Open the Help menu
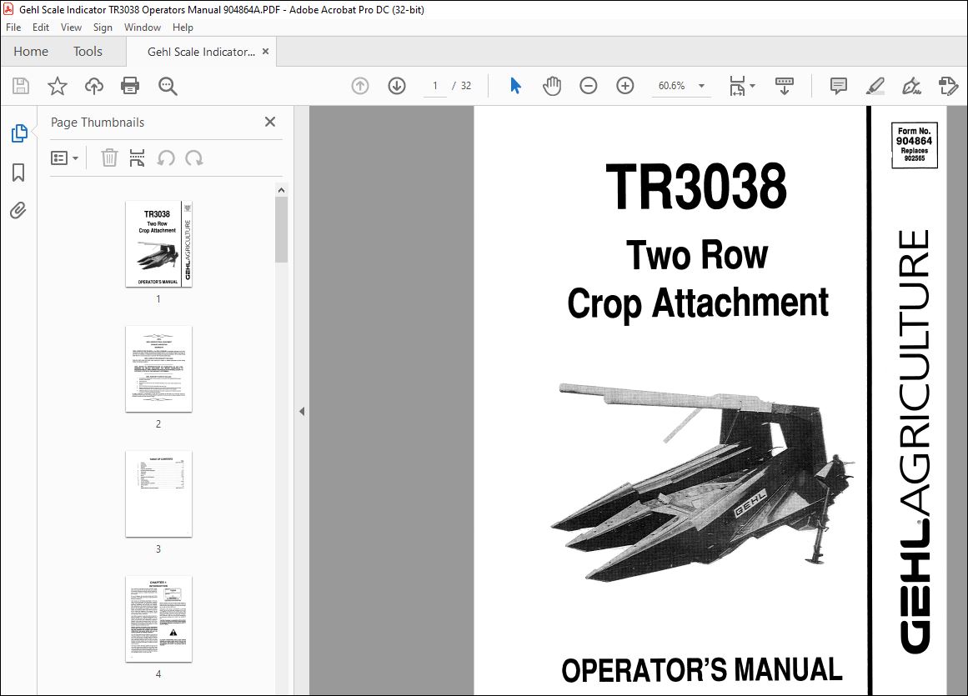 183,28
